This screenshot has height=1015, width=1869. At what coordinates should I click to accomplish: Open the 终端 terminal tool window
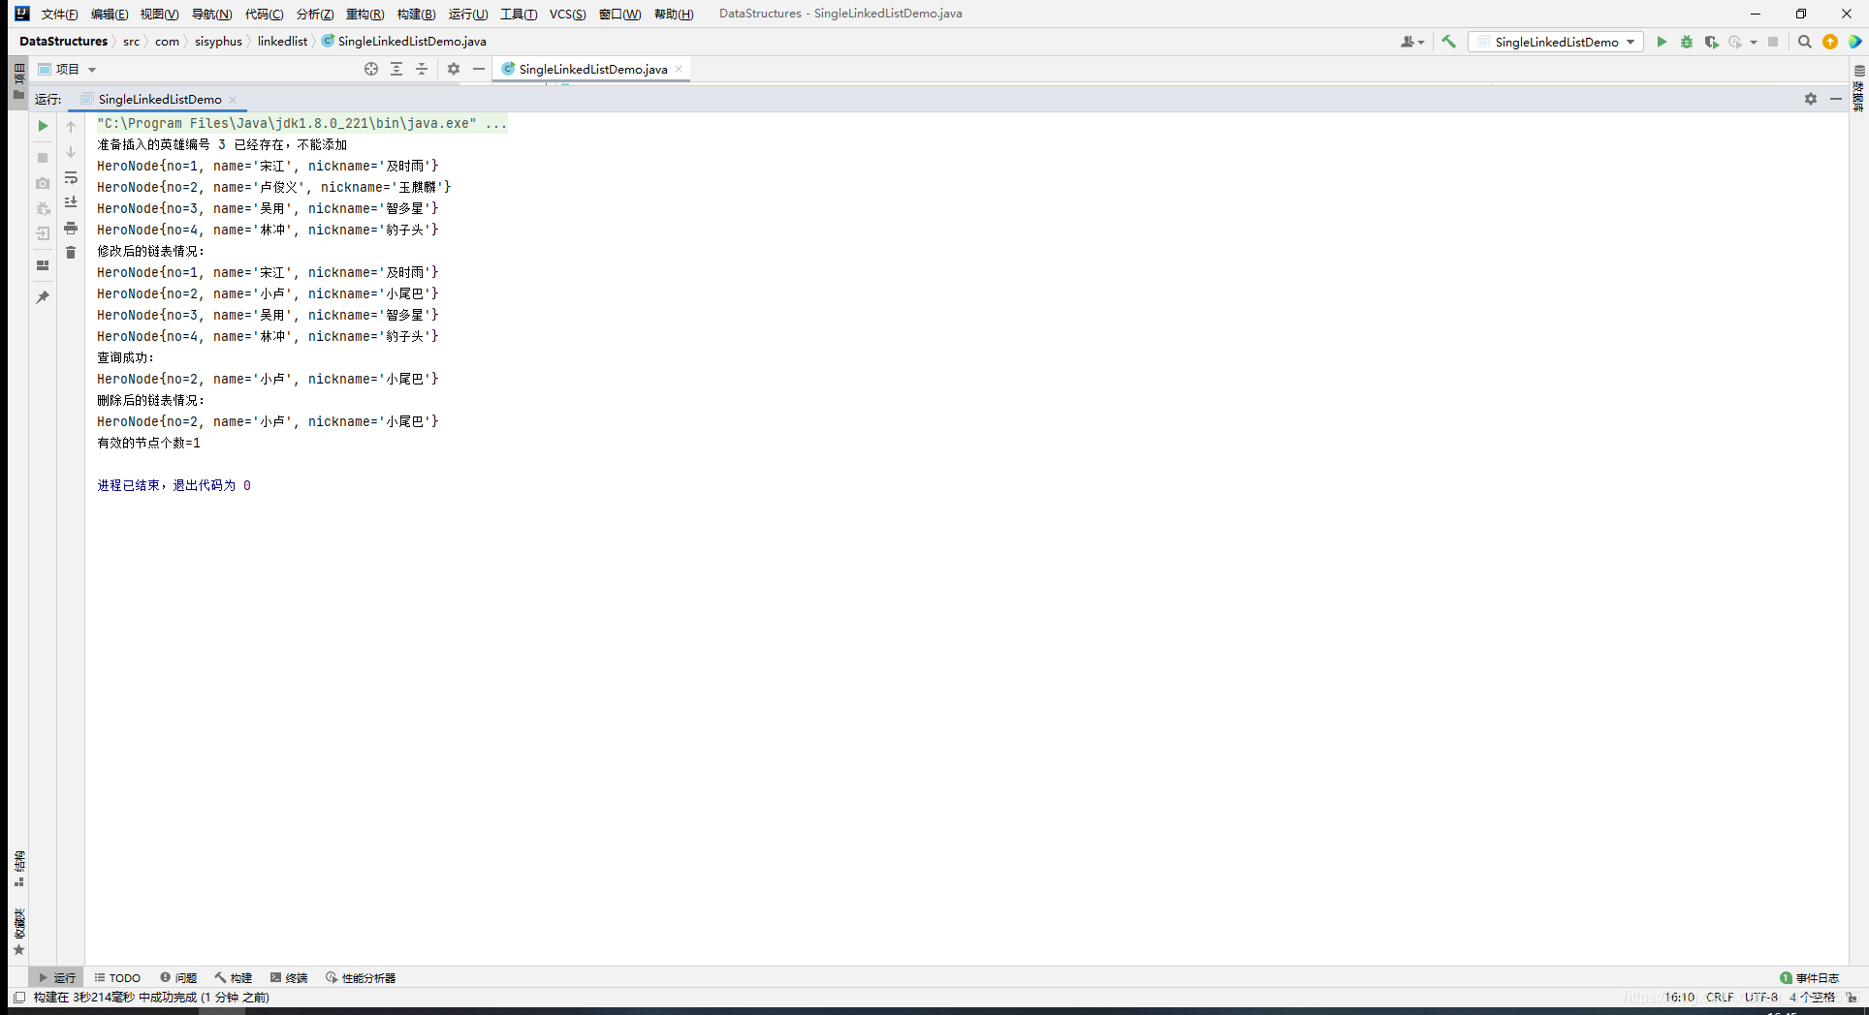(289, 977)
